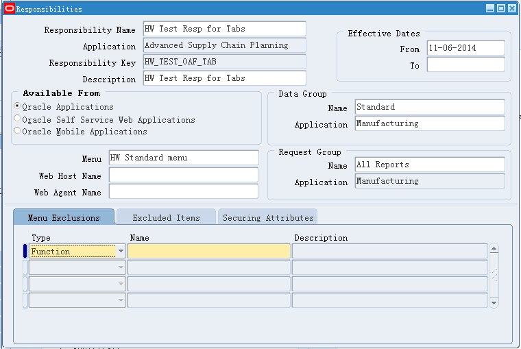Open the Type dropdown in third row
The height and width of the screenshot is (349, 521).
click(x=121, y=284)
